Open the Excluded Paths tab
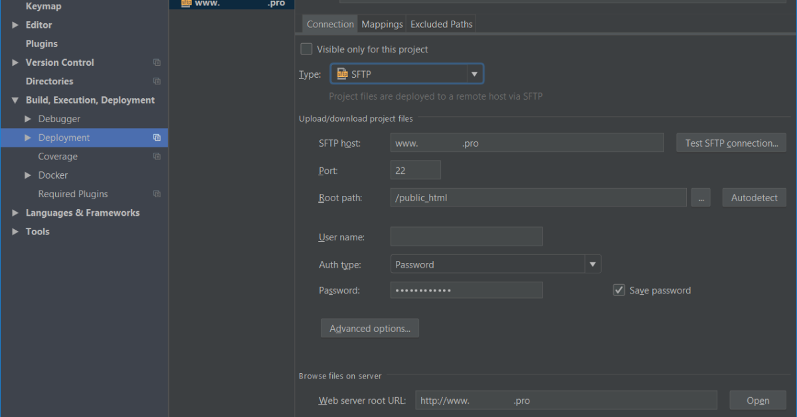Screen dimensions: 797x417 click(441, 23)
